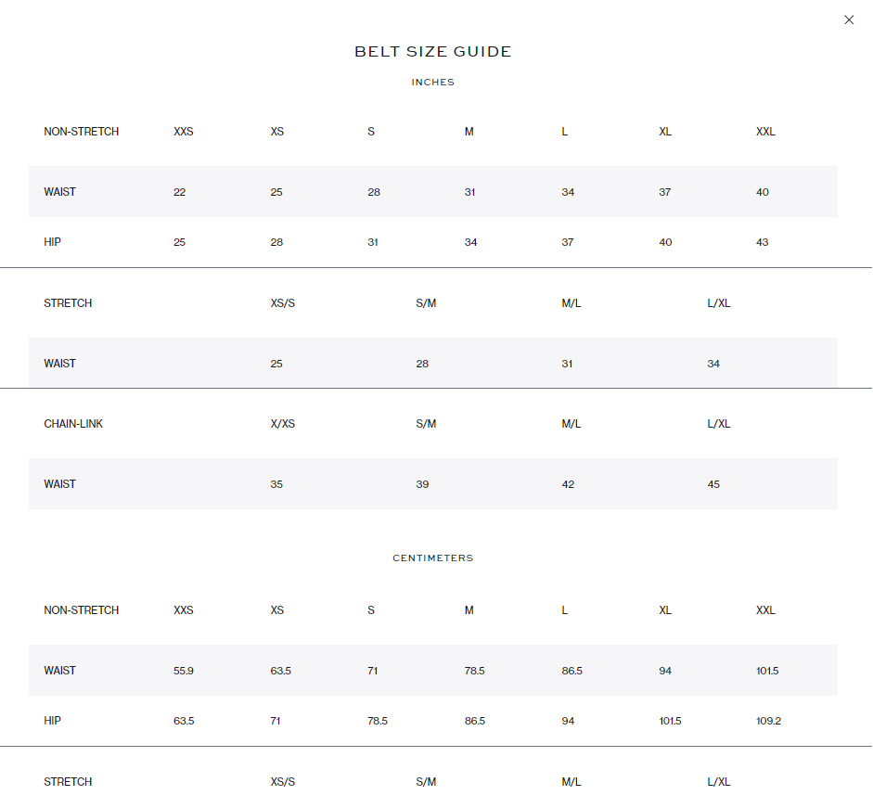Click the 43 inch XXL hip value

763,242
